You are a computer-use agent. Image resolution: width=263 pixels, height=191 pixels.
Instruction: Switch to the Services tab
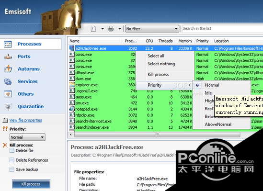(28, 81)
